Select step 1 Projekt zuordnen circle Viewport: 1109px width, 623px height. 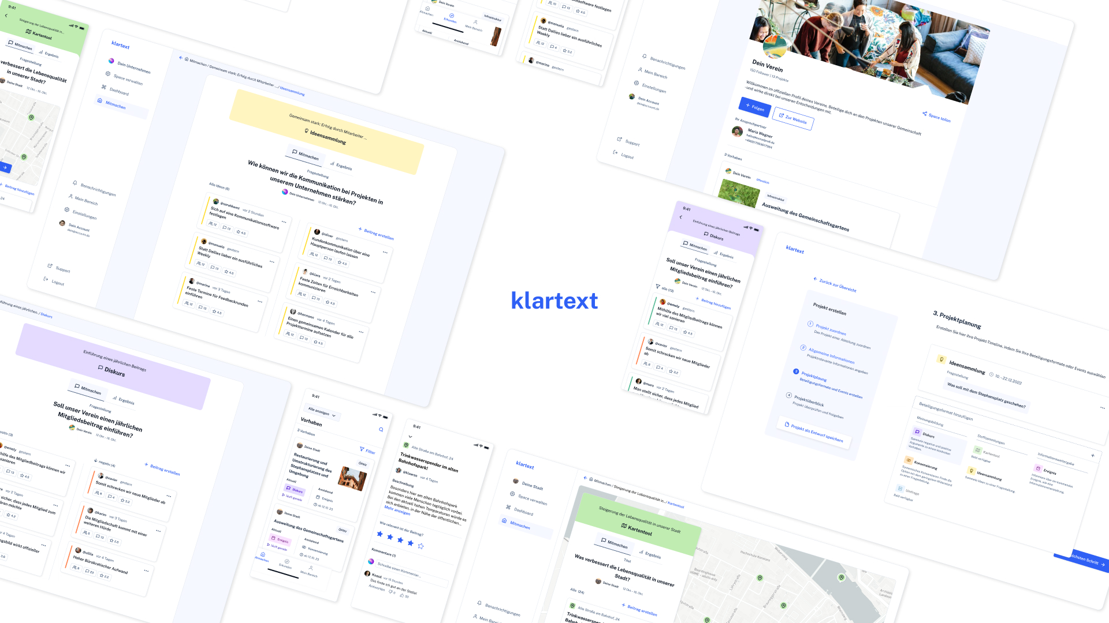(x=810, y=324)
